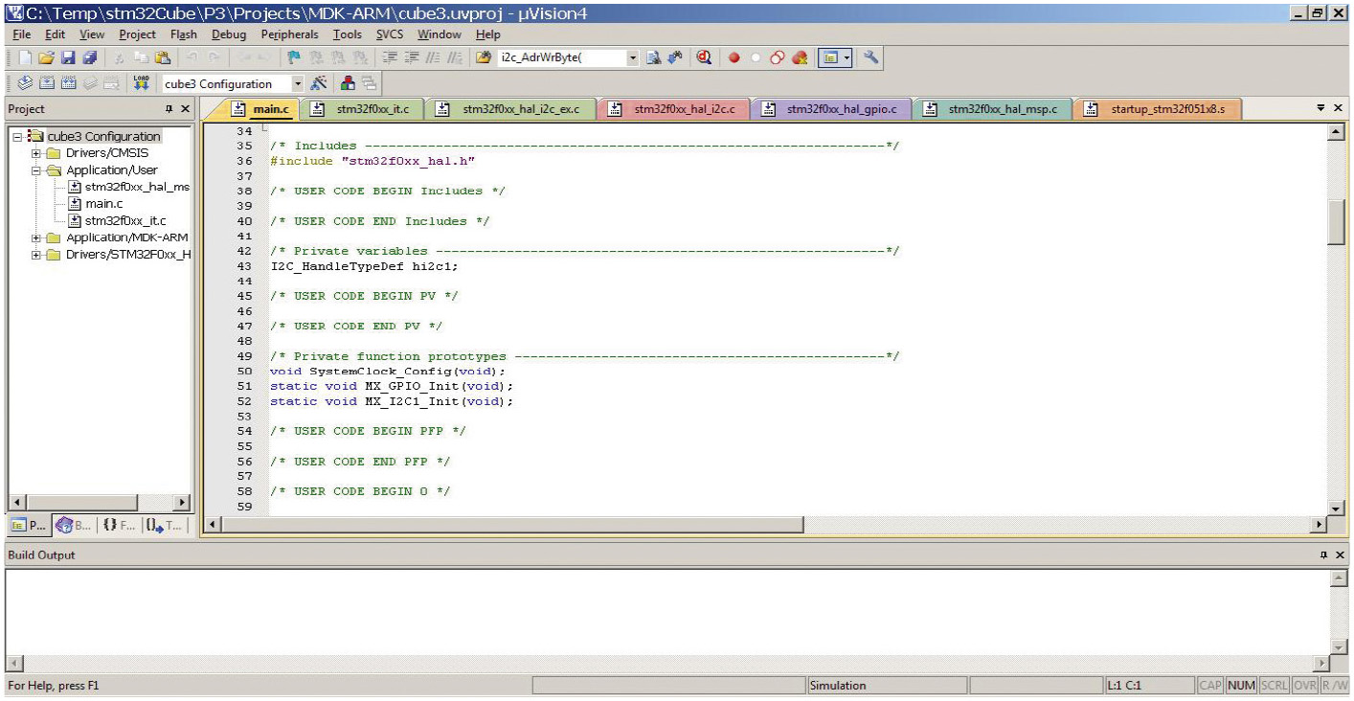1354x701 pixels.
Task: Click the Translate current file icon
Action: [25, 83]
